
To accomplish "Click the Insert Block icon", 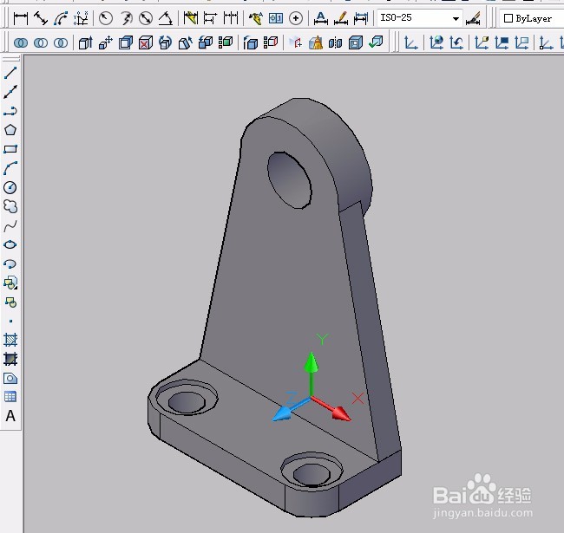I will tap(10, 283).
